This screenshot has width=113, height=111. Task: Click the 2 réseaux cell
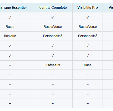pos(52,65)
